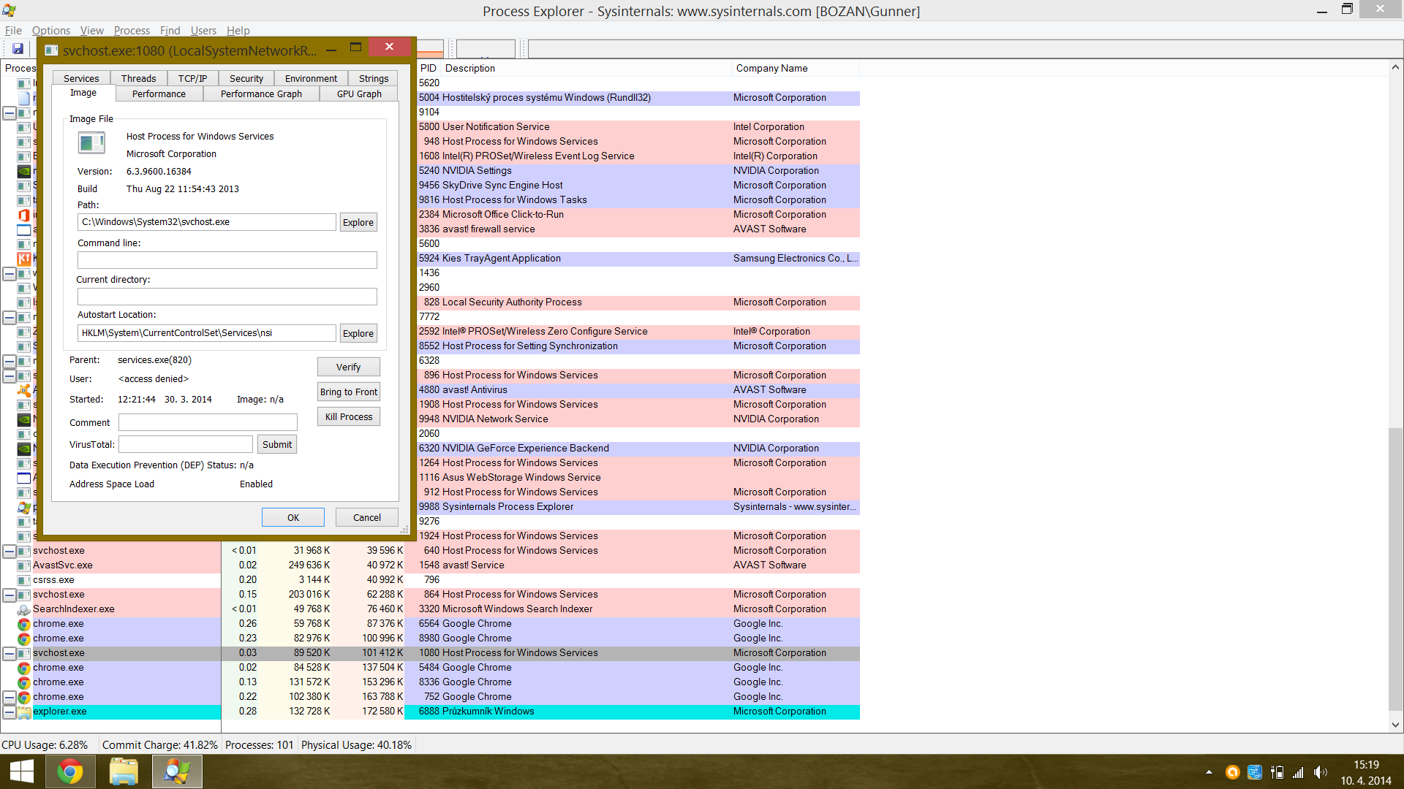Switch to the Security tab
The image size is (1404, 789).
click(x=246, y=78)
